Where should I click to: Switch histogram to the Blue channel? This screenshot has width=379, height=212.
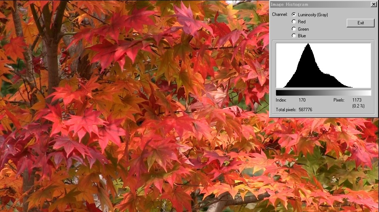294,35
